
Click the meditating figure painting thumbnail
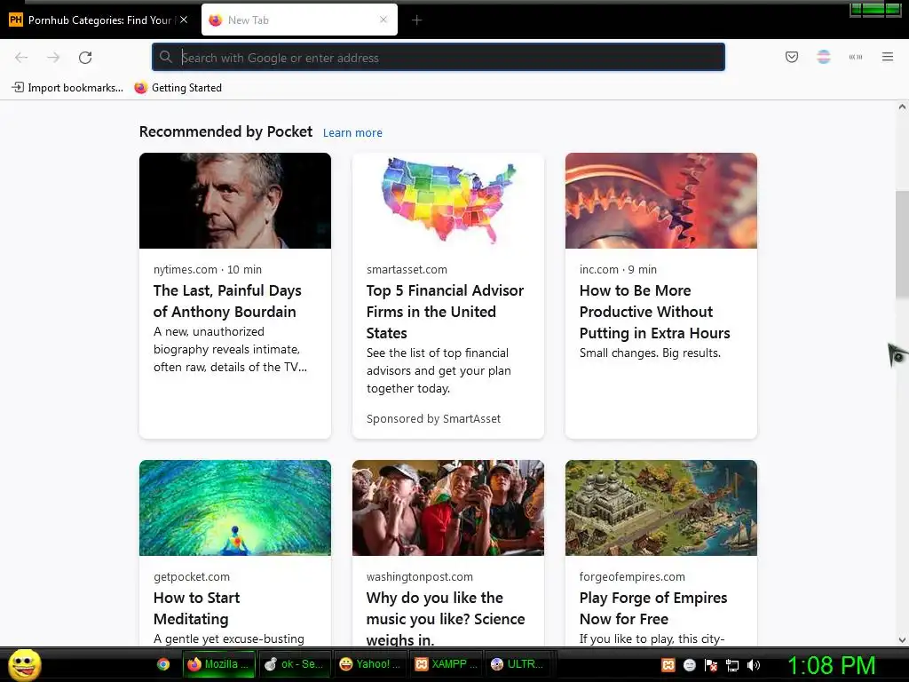click(x=235, y=508)
